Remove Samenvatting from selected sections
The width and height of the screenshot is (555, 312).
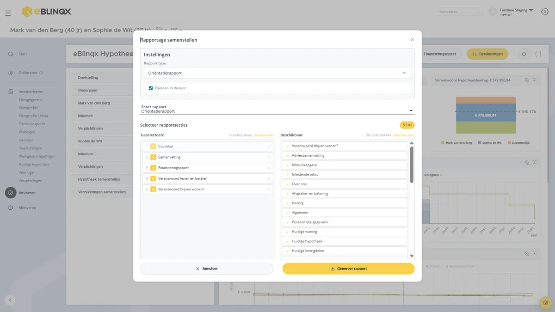click(x=269, y=157)
